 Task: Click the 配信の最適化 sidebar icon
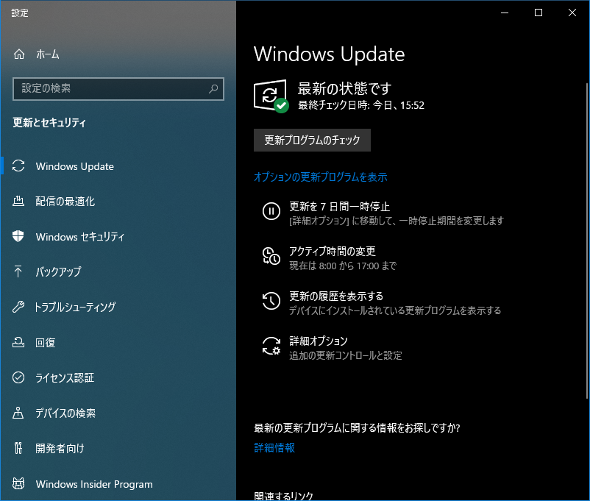click(x=18, y=201)
